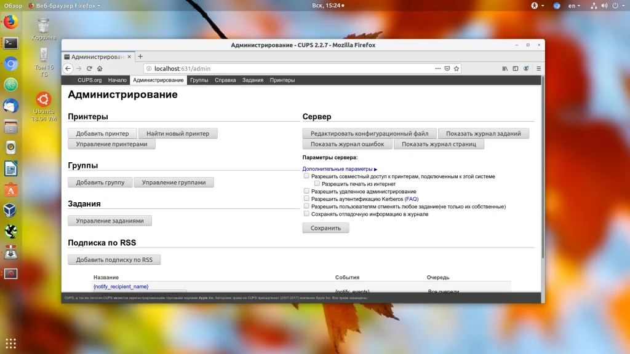Open the Firefox account icon in toolbar
The image size is (630, 354).
526,69
